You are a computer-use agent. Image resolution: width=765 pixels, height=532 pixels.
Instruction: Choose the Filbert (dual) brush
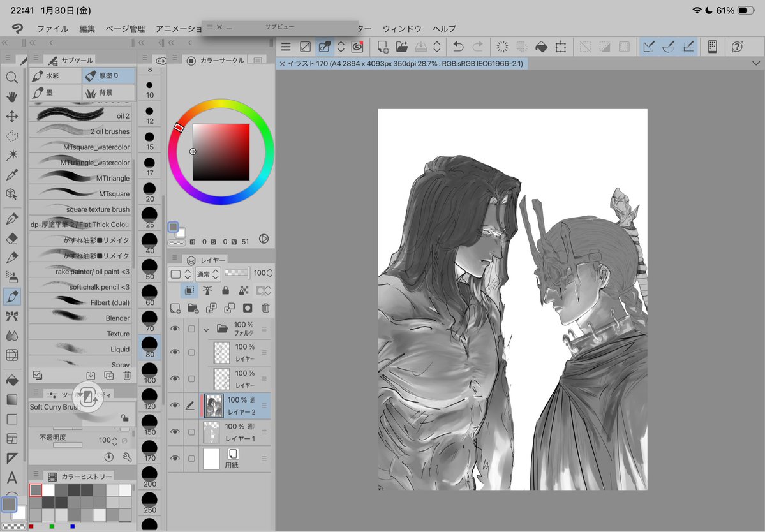point(80,302)
